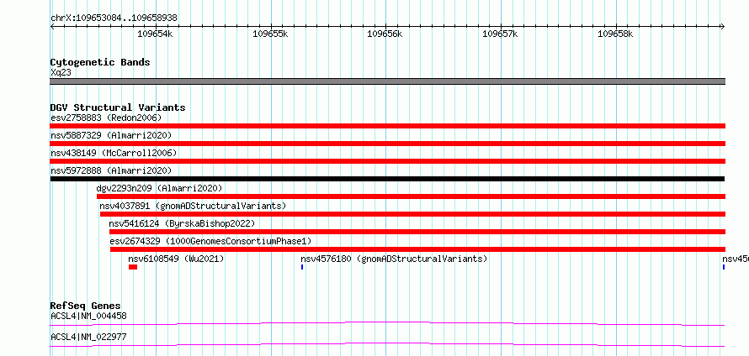Click the chrX:109653084..109658938 region label
Viewport: 749px width, 356px height.
click(114, 18)
